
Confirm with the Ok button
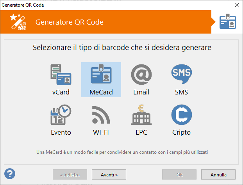point(179,174)
